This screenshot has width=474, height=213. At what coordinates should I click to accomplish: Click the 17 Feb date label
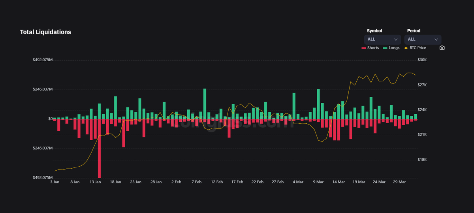click(x=237, y=182)
